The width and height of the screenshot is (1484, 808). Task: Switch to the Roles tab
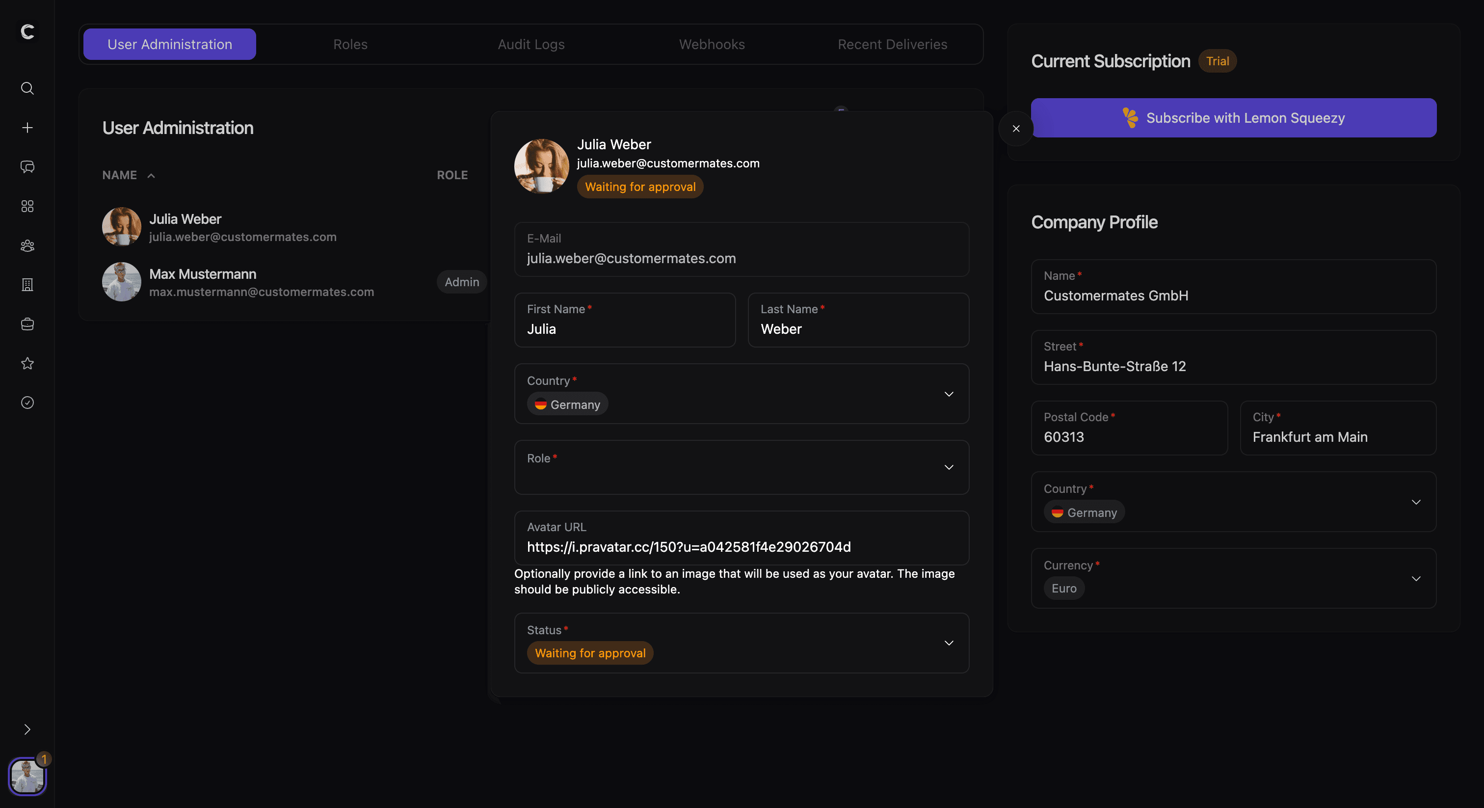click(350, 44)
